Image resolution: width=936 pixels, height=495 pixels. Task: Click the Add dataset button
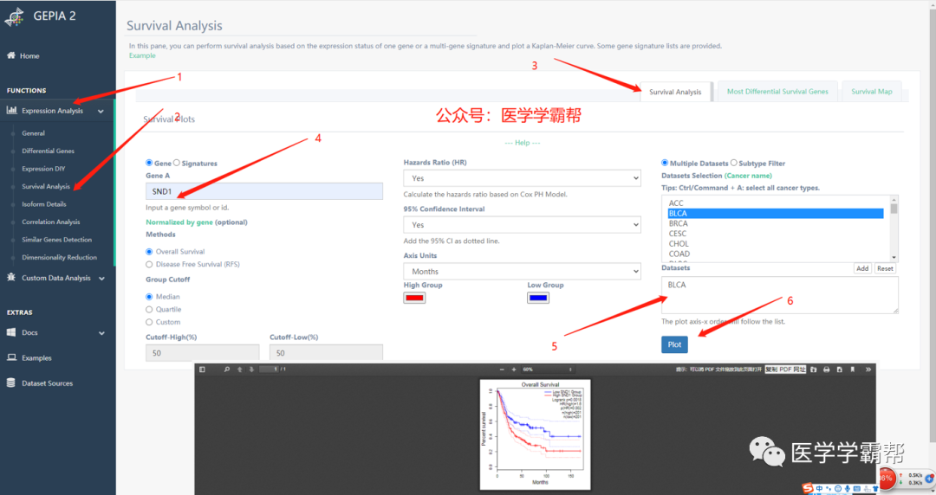(862, 268)
